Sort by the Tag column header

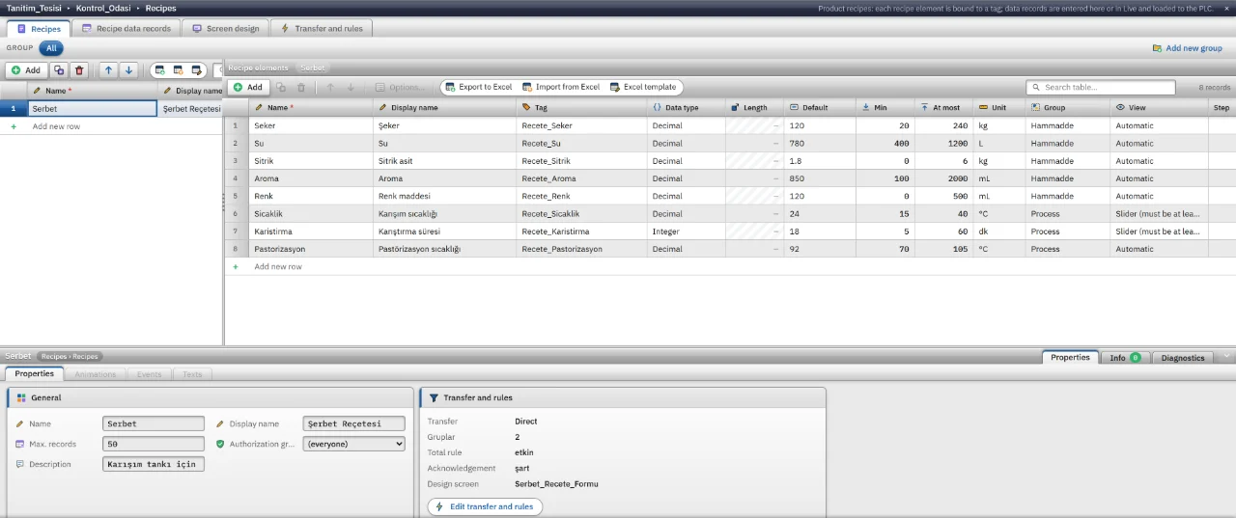(x=581, y=107)
